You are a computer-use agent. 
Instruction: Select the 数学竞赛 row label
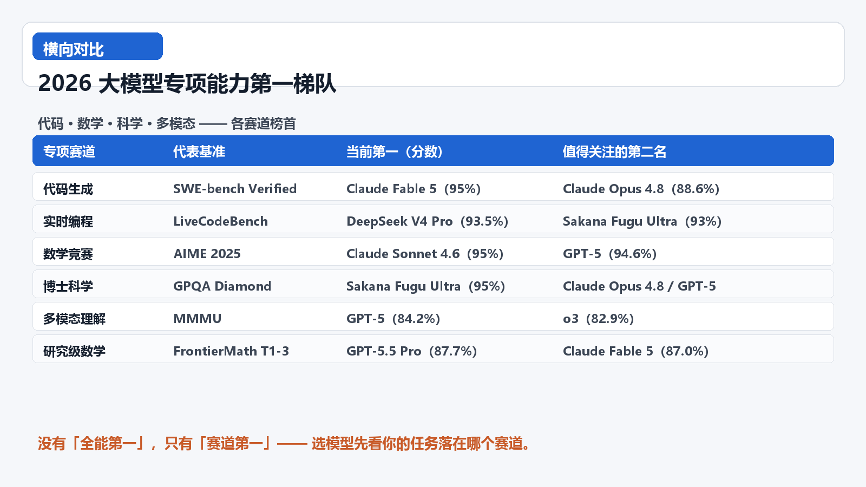68,254
